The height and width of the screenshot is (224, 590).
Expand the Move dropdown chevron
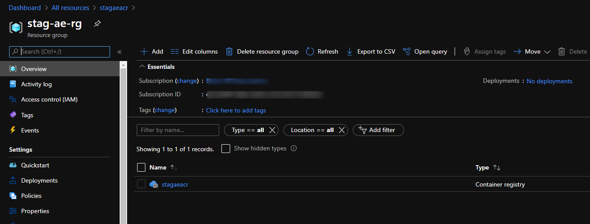pyautogui.click(x=548, y=52)
